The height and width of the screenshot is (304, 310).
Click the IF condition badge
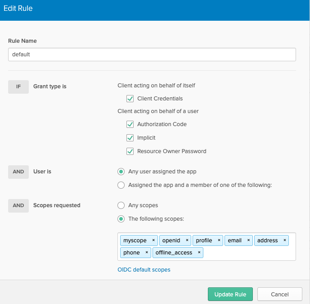pos(18,86)
